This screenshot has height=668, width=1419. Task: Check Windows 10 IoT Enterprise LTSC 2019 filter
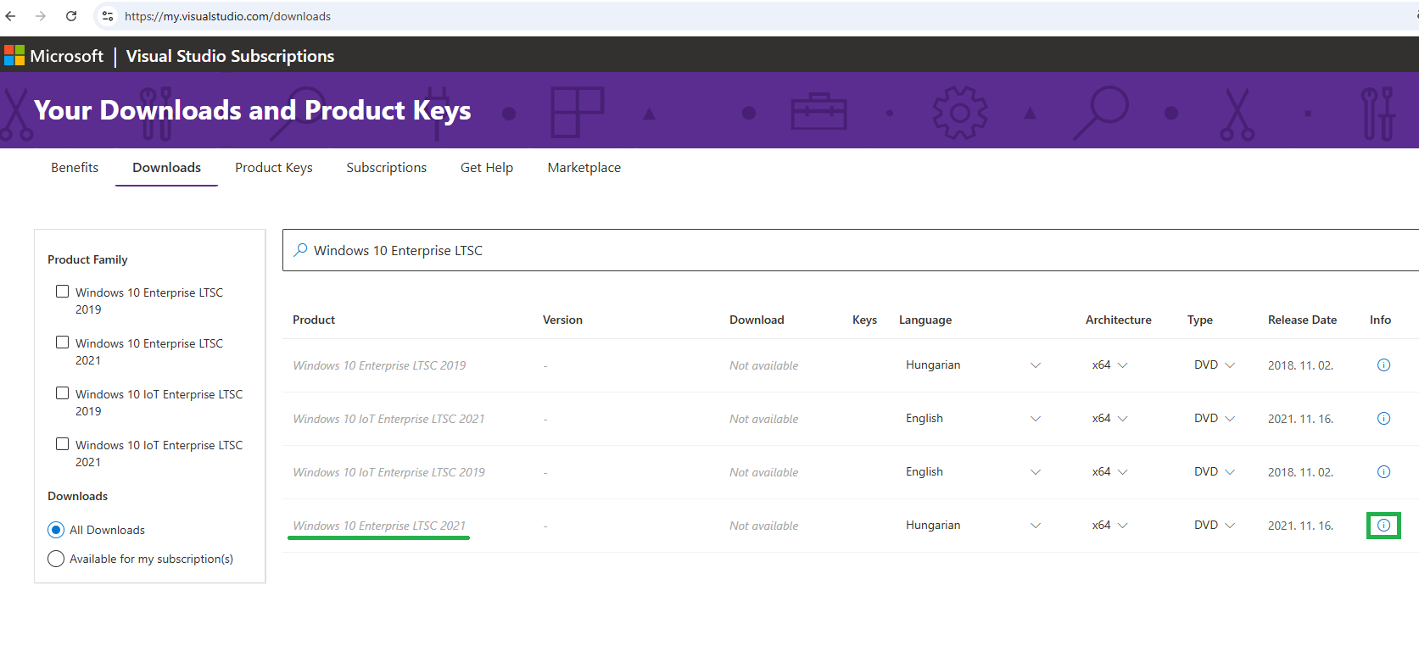click(62, 393)
